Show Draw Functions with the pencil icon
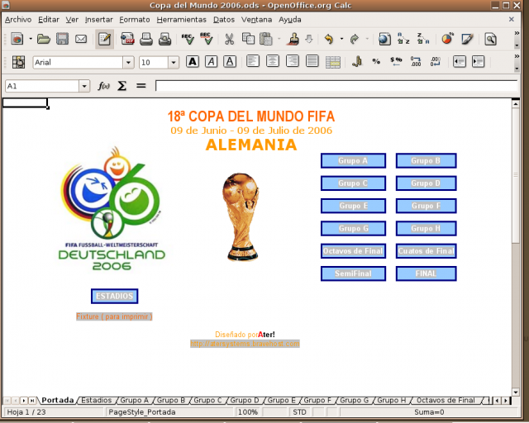This screenshot has width=529, height=423. click(x=467, y=39)
